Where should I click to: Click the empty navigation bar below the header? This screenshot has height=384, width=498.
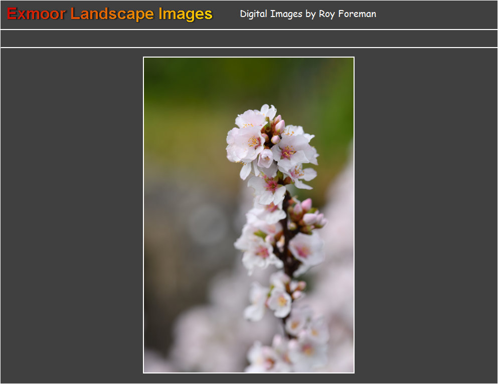[x=249, y=39]
